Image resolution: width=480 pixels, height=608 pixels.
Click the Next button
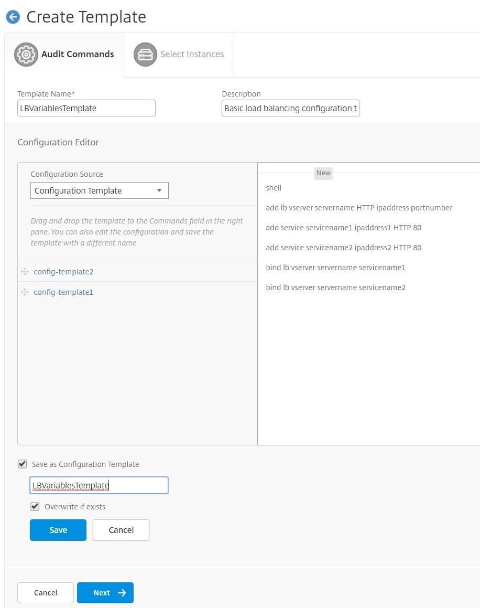(x=105, y=592)
